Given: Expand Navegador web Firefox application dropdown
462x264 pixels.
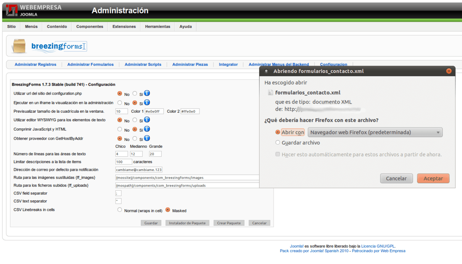Looking at the screenshot, I should 375,132.
